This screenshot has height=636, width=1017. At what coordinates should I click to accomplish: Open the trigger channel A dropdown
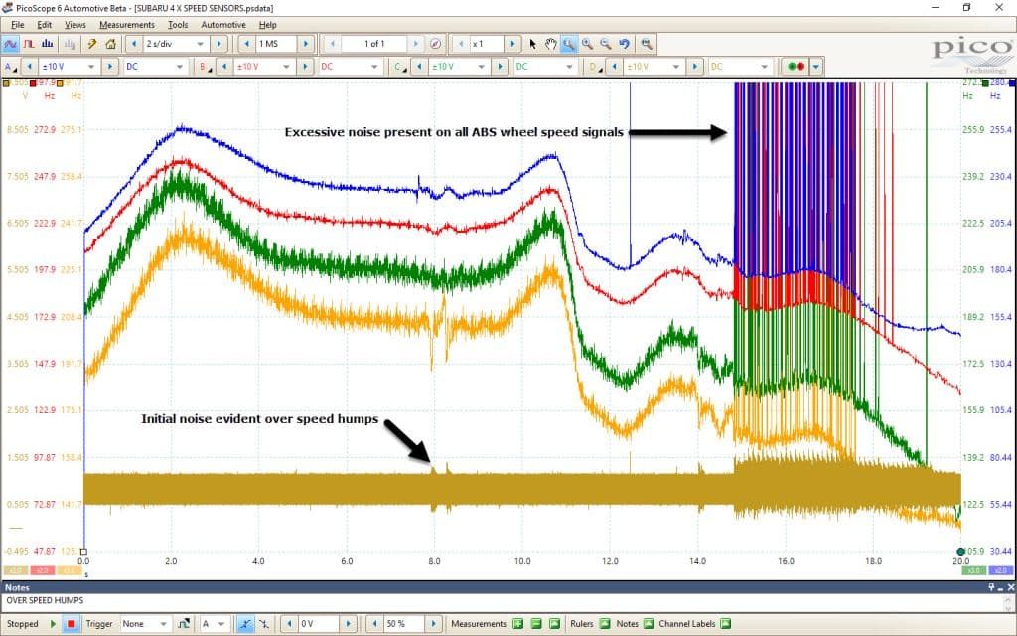[x=214, y=624]
